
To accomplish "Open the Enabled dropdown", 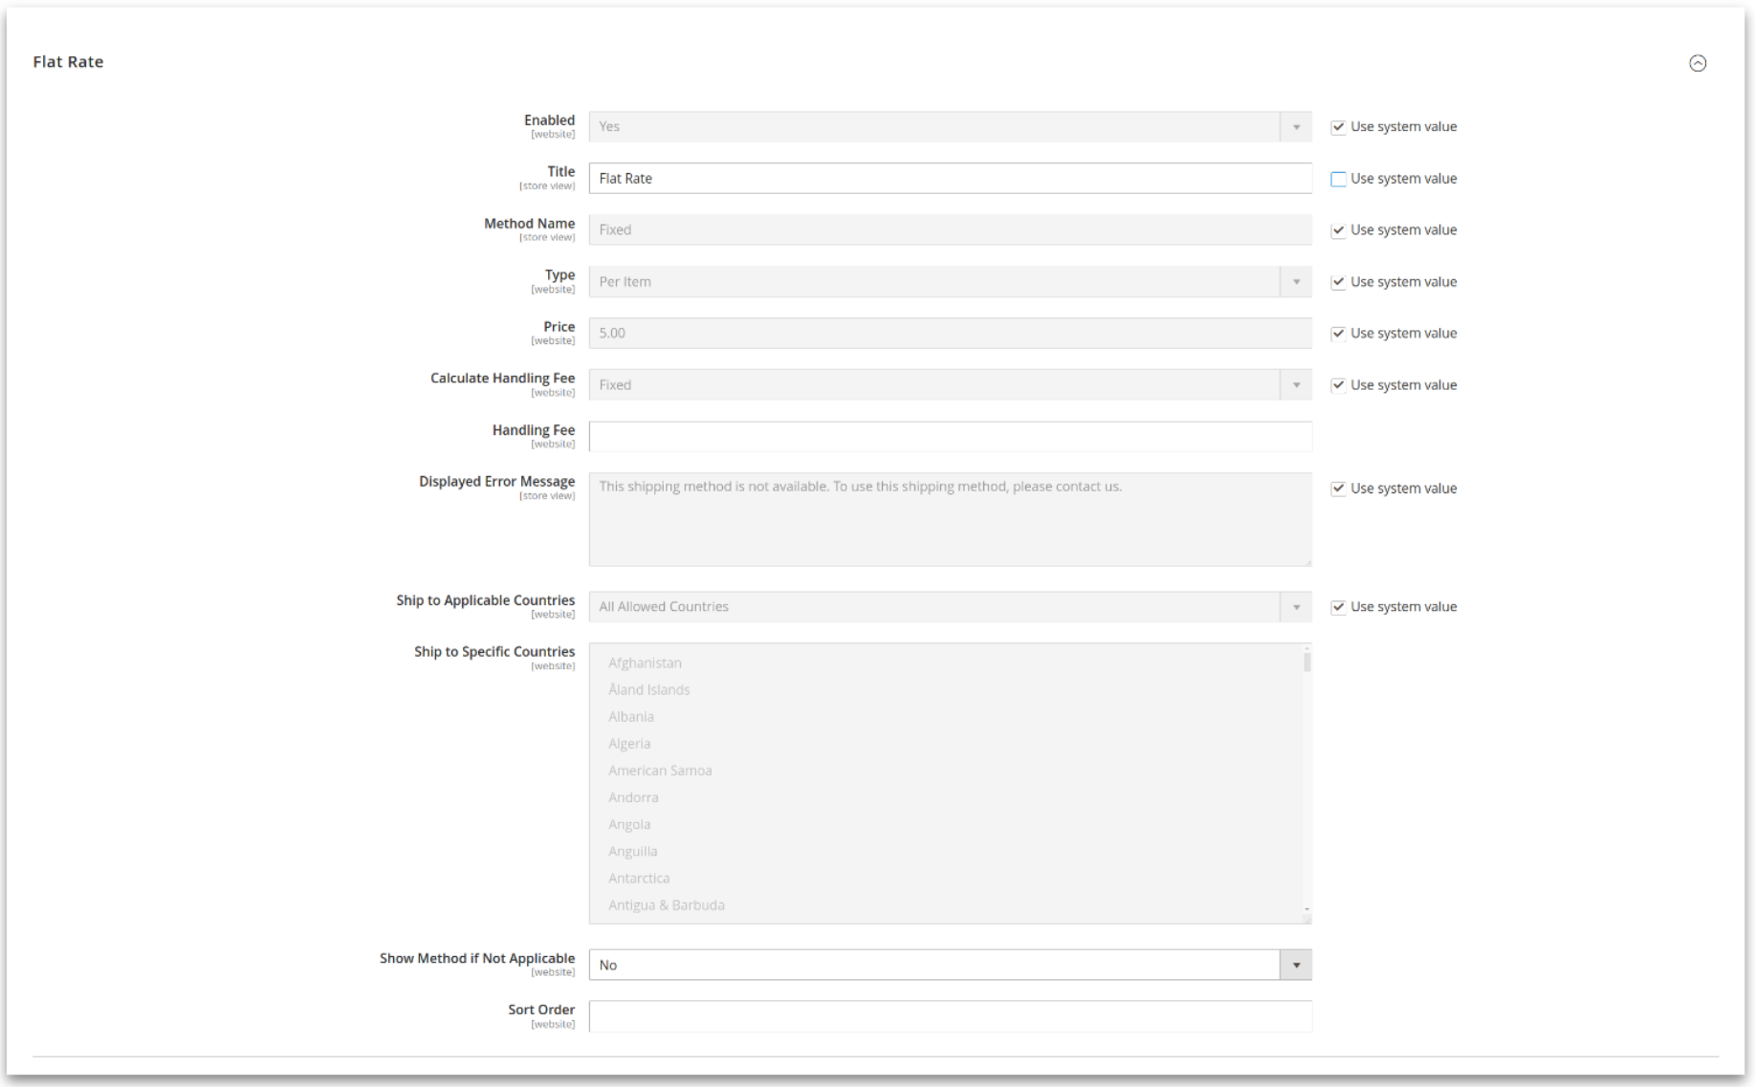I will point(1296,125).
